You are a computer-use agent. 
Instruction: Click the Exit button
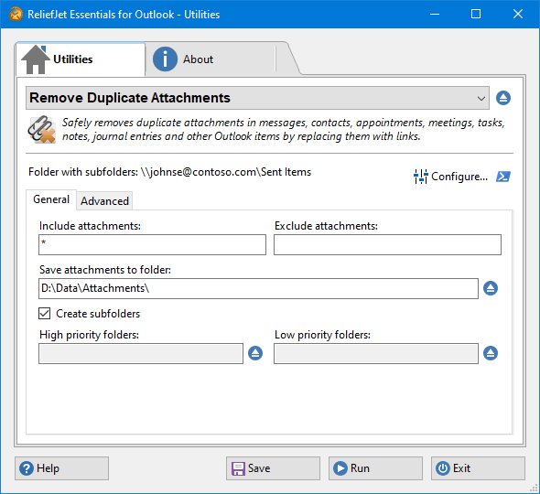click(x=478, y=468)
